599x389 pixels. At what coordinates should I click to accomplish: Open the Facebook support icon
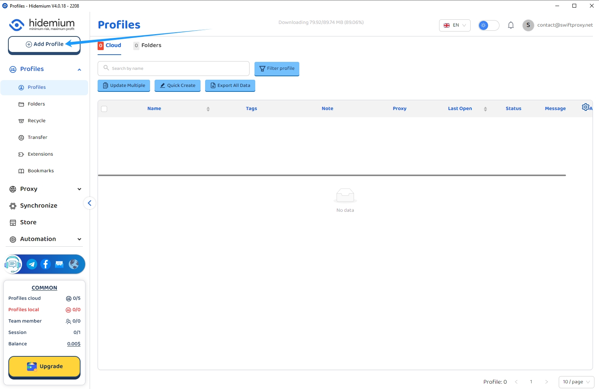click(46, 264)
